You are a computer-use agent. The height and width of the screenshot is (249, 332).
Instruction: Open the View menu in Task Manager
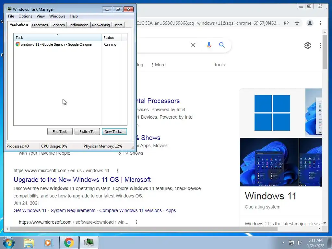(x=41, y=16)
